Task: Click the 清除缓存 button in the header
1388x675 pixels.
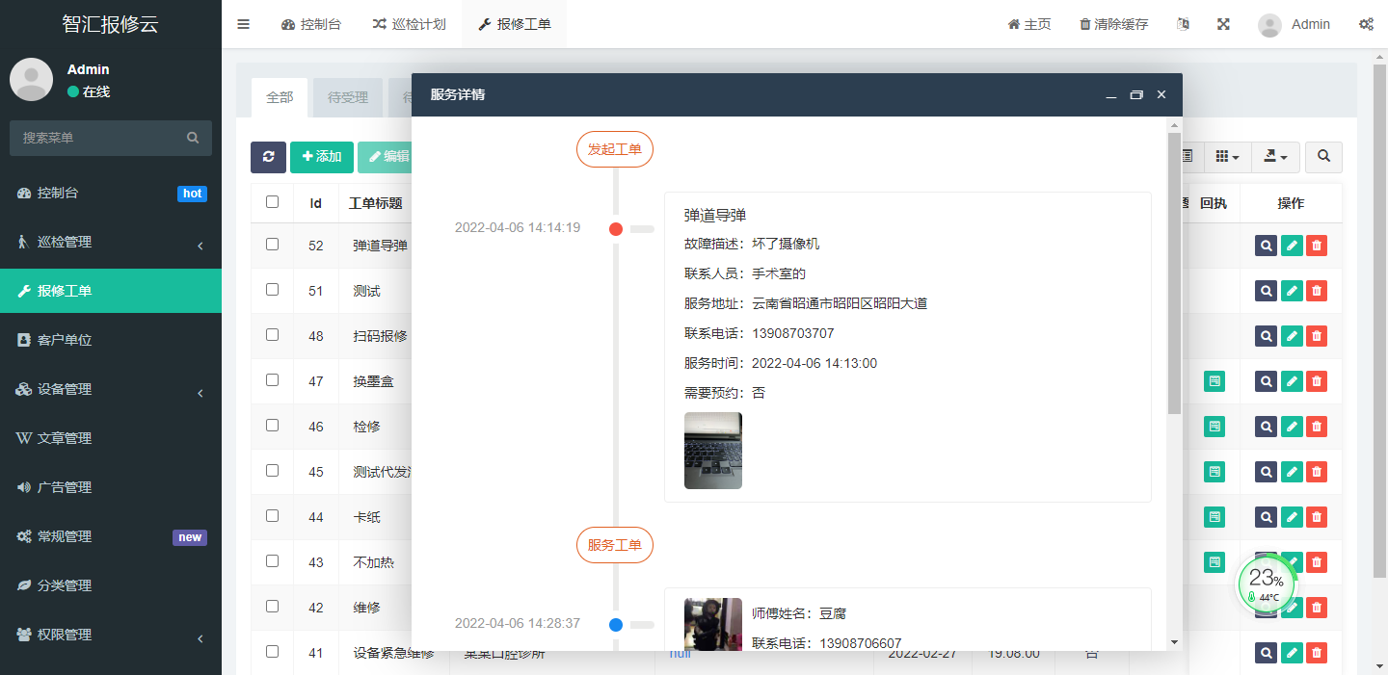Action: point(1113,23)
